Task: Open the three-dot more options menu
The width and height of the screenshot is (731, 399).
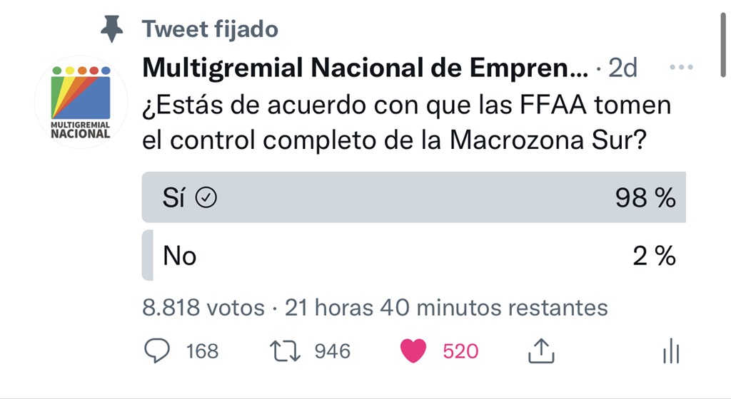Action: coord(681,68)
